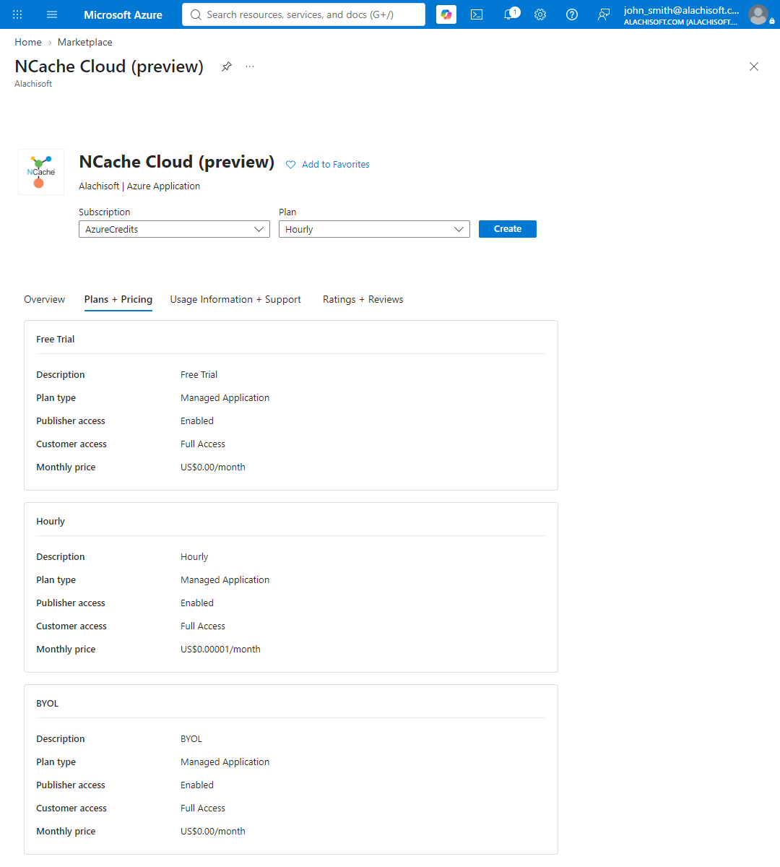Click the Hourly plan card heading
Screen dimensions: 780x867
51,521
